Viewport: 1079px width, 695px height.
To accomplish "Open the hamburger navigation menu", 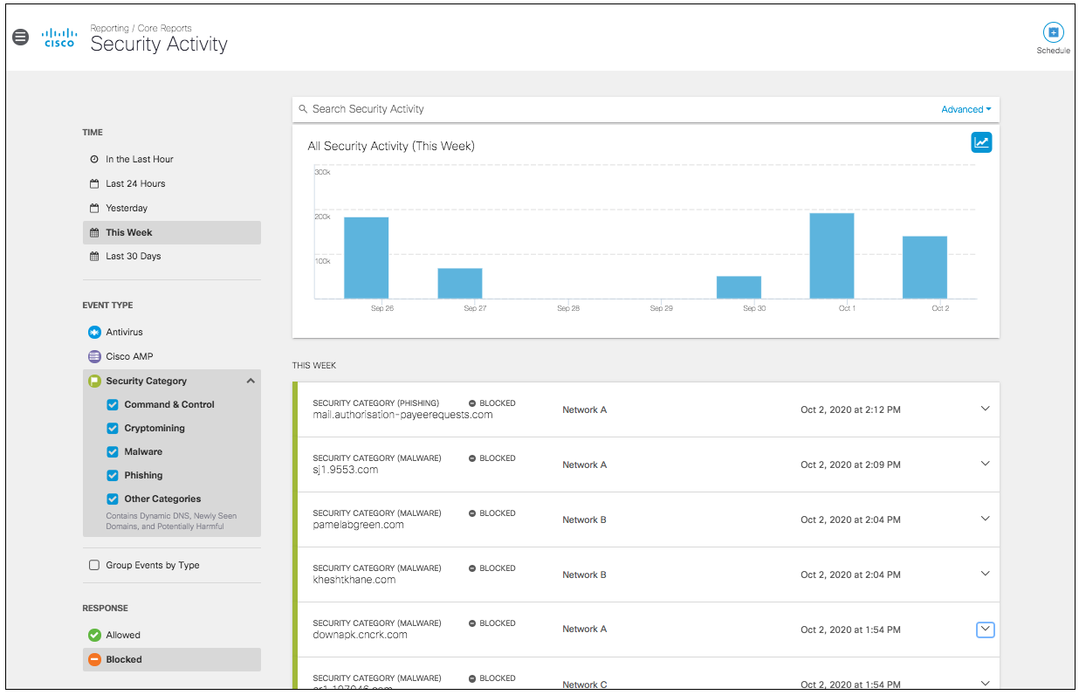I will coord(20,38).
